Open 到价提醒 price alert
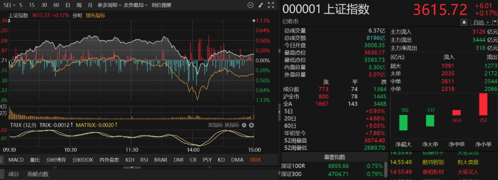The height and width of the screenshot is (180, 498). pos(161,5)
